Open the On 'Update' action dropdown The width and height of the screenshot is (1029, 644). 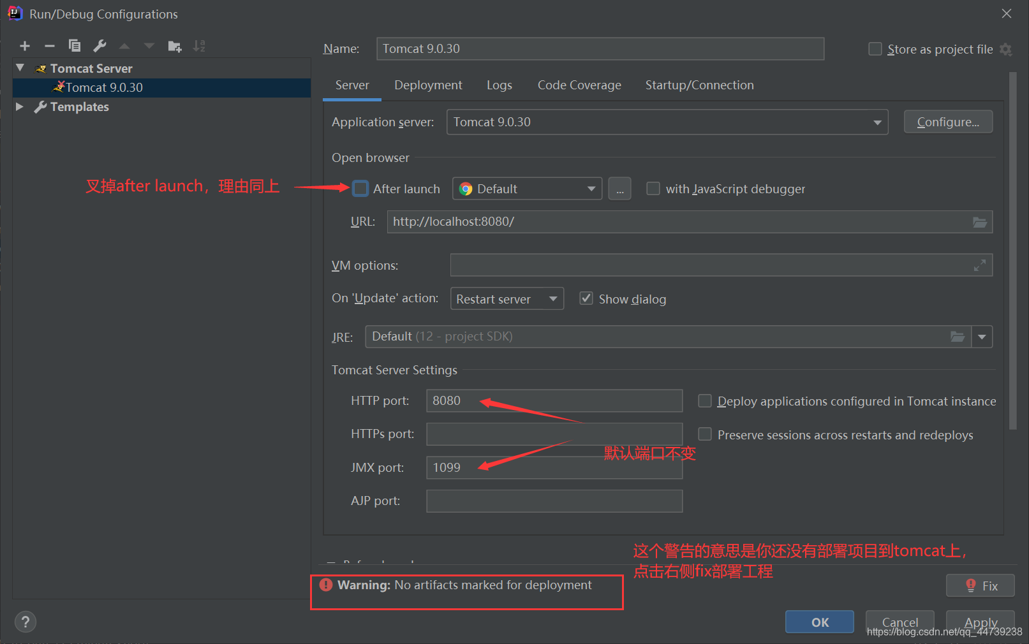507,298
